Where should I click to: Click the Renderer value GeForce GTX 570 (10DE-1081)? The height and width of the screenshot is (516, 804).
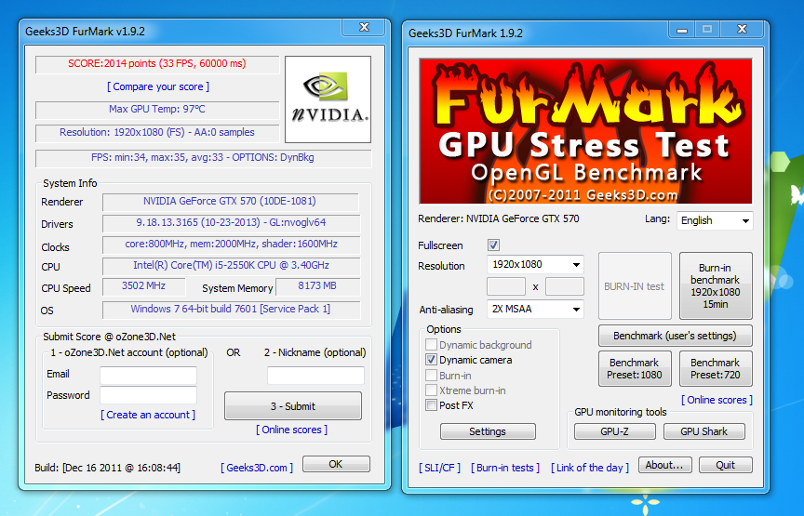click(230, 202)
